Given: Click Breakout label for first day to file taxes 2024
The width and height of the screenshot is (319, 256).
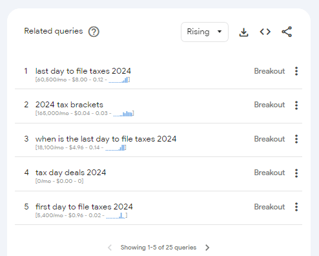Looking at the screenshot, I should 269,207.
